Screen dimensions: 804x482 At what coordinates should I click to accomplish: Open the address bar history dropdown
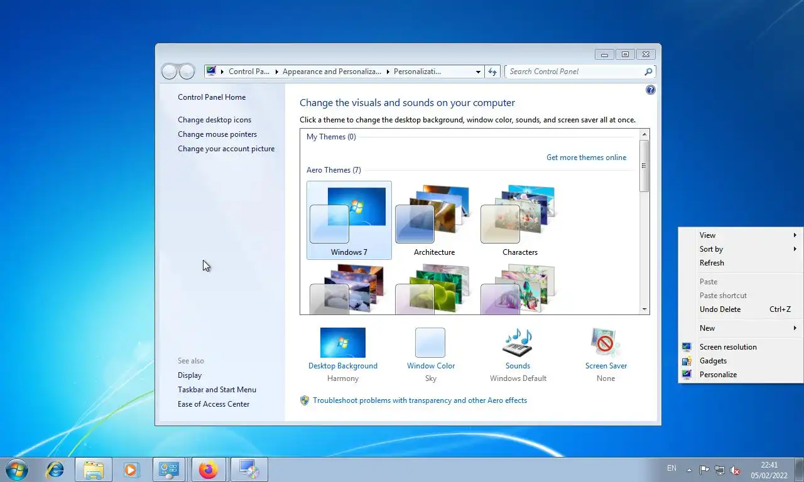(478, 72)
